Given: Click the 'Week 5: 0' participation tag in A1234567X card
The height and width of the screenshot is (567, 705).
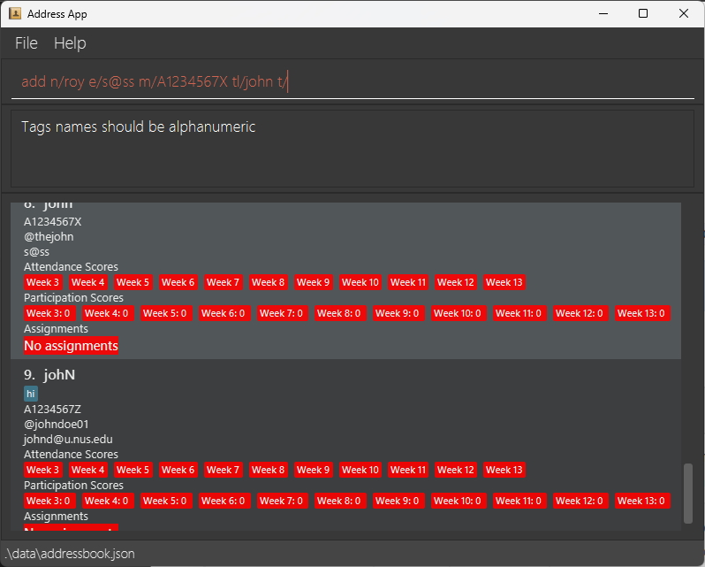Looking at the screenshot, I should pyautogui.click(x=164, y=313).
